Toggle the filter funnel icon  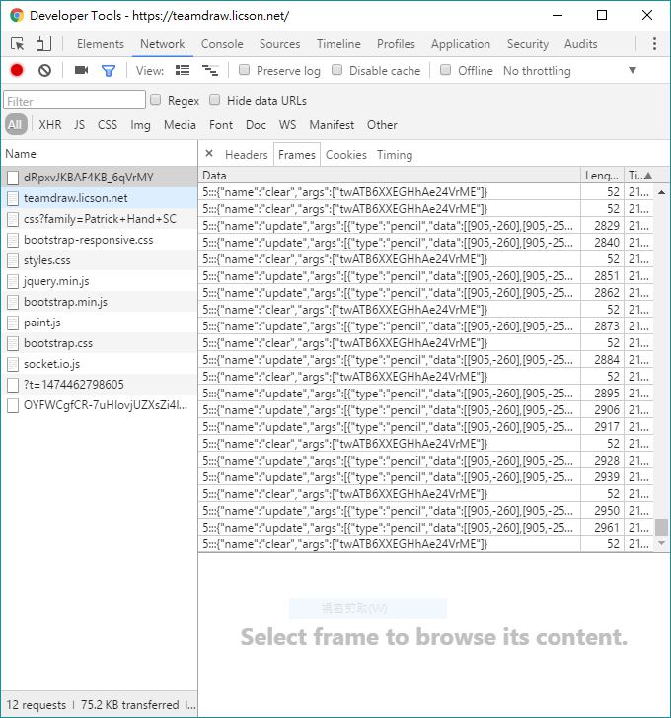pos(109,71)
